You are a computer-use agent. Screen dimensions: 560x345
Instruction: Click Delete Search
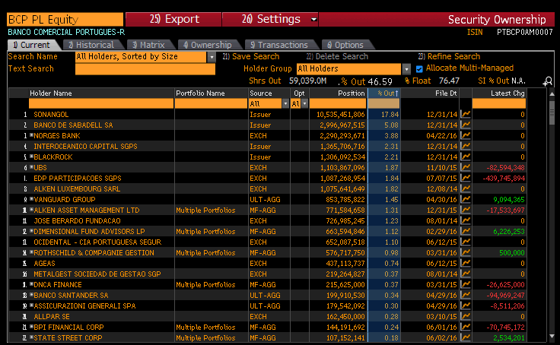(x=337, y=56)
